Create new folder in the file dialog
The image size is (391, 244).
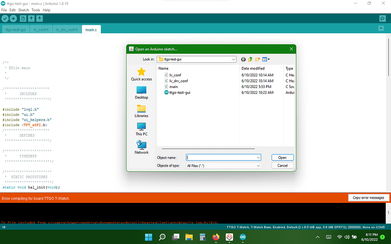(257, 59)
